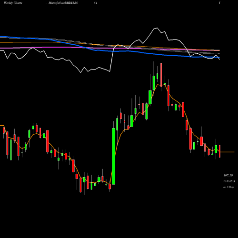
Task: Click the "V: 0.45 X" volume label
Action: tap(229, 181)
